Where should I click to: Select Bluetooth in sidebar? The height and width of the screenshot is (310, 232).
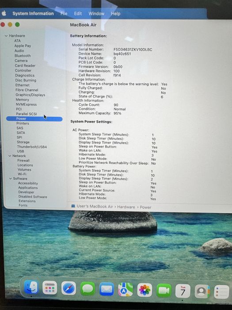[23, 55]
